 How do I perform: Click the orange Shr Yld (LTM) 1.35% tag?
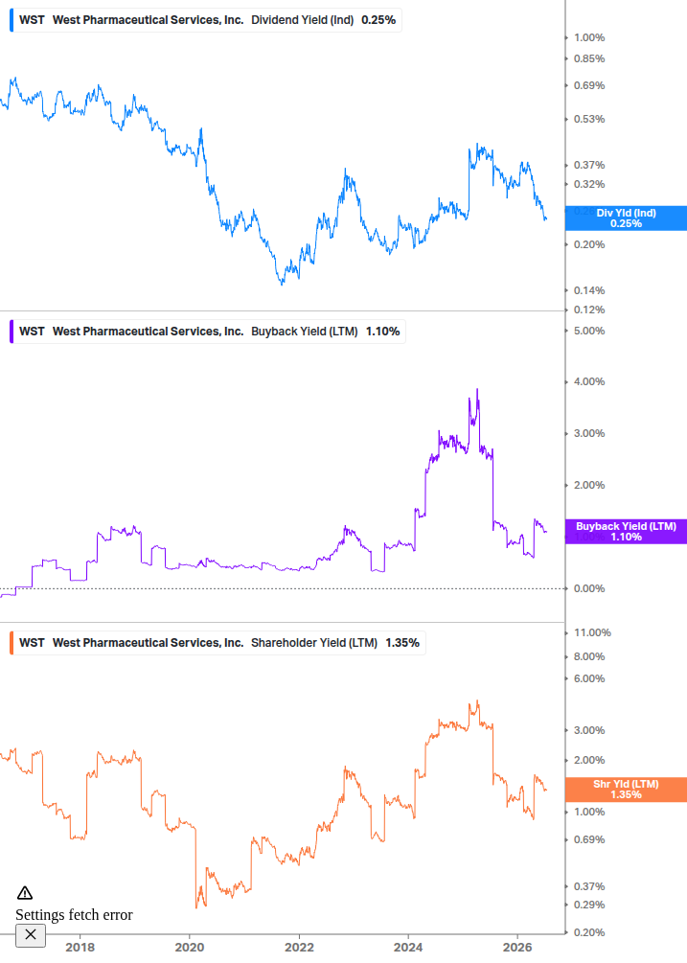click(x=626, y=790)
